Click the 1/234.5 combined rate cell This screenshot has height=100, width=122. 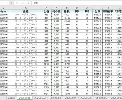pos(97,21)
